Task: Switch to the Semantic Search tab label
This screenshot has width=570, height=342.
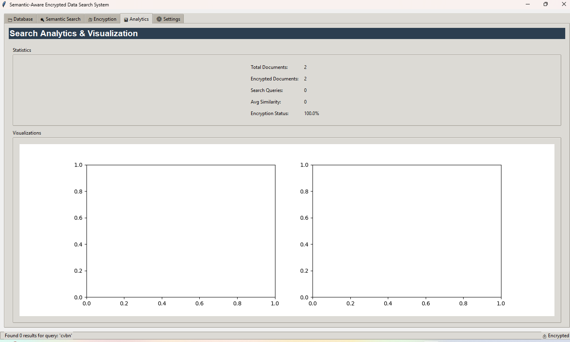Action: tap(63, 19)
